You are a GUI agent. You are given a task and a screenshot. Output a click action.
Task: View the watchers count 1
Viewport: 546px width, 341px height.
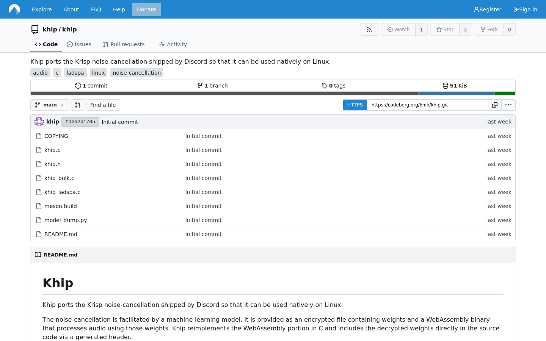click(421, 30)
